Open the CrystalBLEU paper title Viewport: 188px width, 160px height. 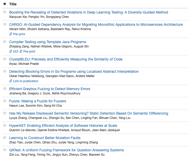click(x=66, y=59)
